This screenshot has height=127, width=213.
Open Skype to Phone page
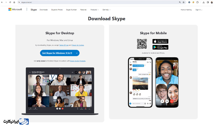pos(57,10)
